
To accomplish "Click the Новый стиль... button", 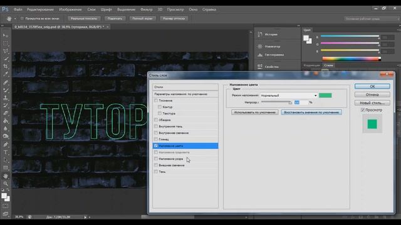I will pos(372,102).
